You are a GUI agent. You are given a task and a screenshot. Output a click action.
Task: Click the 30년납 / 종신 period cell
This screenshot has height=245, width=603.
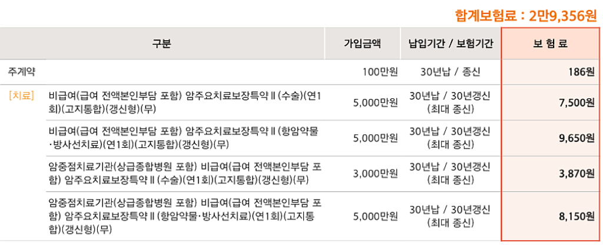point(450,71)
